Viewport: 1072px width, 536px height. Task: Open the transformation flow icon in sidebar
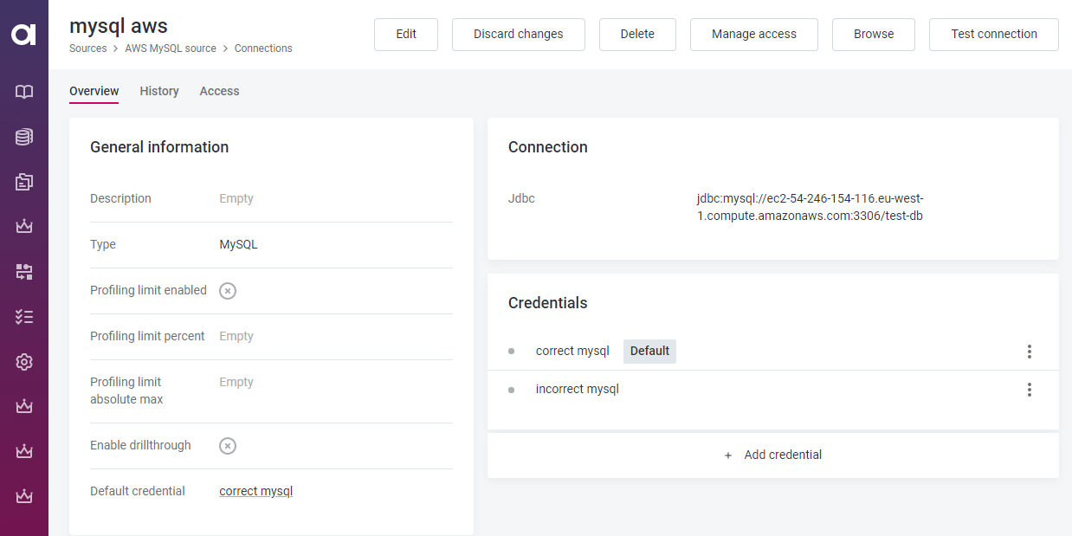tap(24, 272)
